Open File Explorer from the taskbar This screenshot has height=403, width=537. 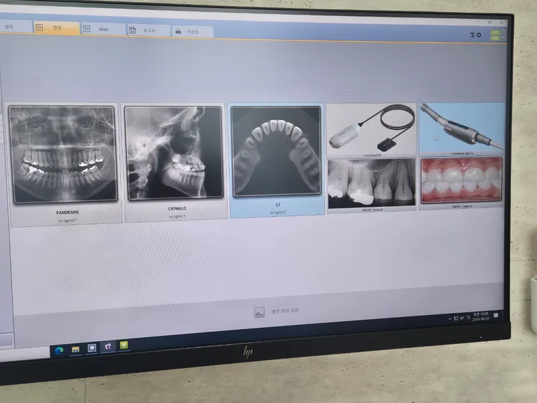(75, 349)
